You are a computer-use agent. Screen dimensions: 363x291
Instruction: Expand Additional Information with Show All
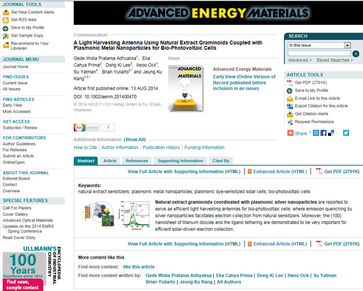[135, 140]
